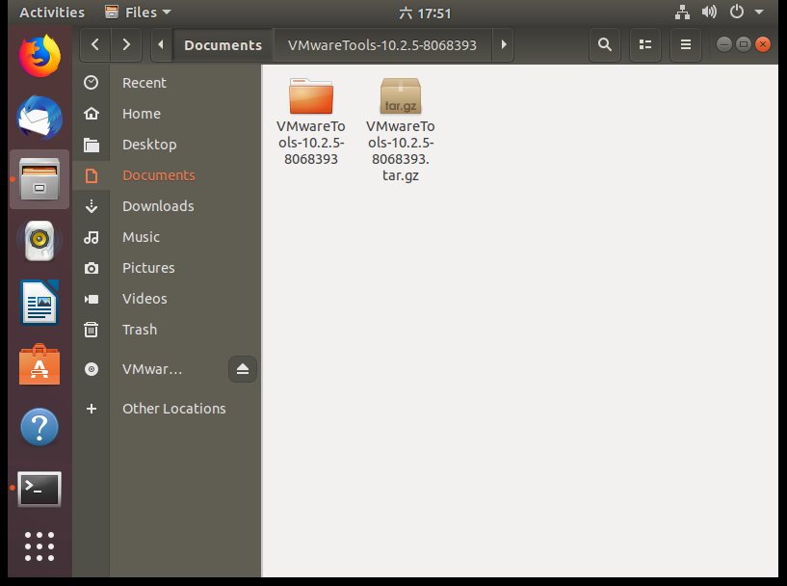The image size is (787, 586).
Task: Click the Pictures camera icon in the sidebar
Action: click(92, 268)
